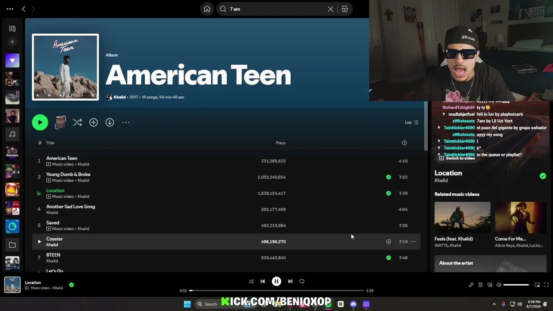
Task: Go back to the previous page
Action: 24,9
